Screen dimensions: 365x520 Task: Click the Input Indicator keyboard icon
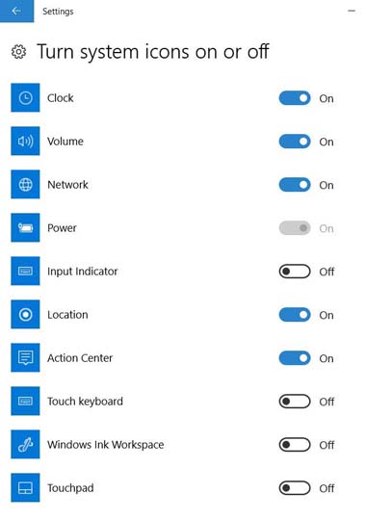pyautogui.click(x=25, y=271)
